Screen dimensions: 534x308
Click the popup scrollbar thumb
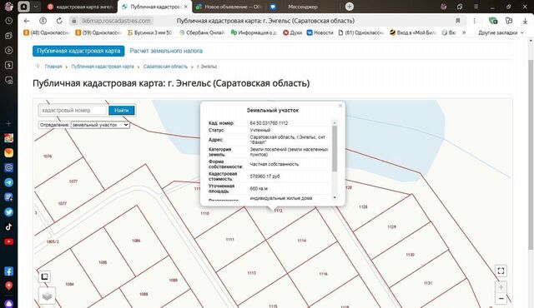point(335,148)
